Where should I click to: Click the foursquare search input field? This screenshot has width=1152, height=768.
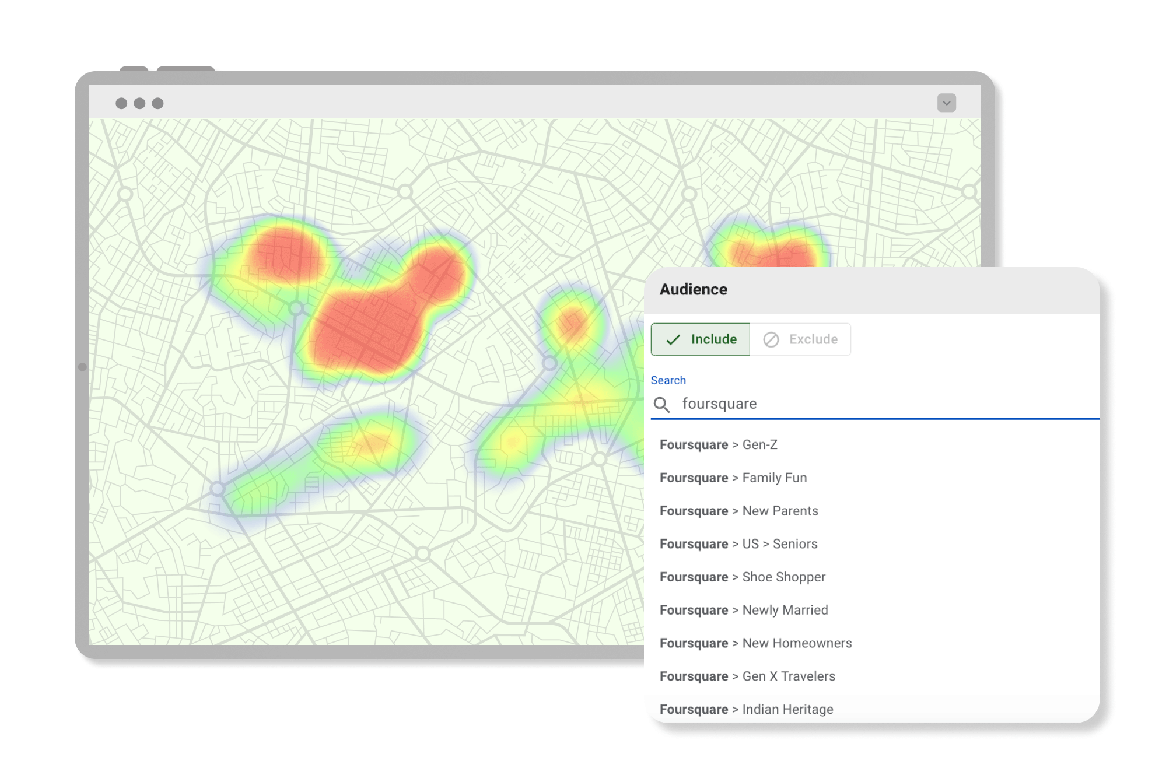click(x=875, y=404)
